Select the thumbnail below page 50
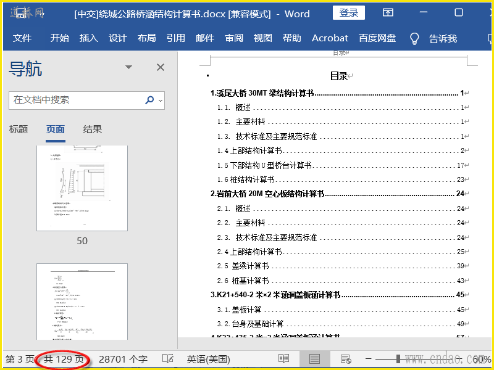This screenshot has height=370, width=494. click(82, 302)
